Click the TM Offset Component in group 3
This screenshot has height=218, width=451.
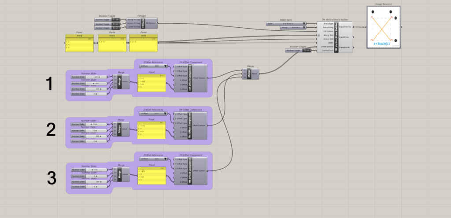coord(190,170)
